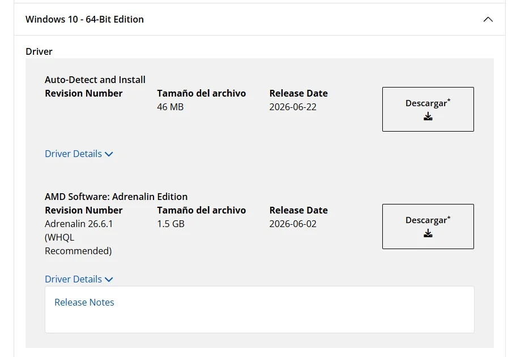Open the Release Notes link
The height and width of the screenshot is (357, 508).
[x=84, y=302]
